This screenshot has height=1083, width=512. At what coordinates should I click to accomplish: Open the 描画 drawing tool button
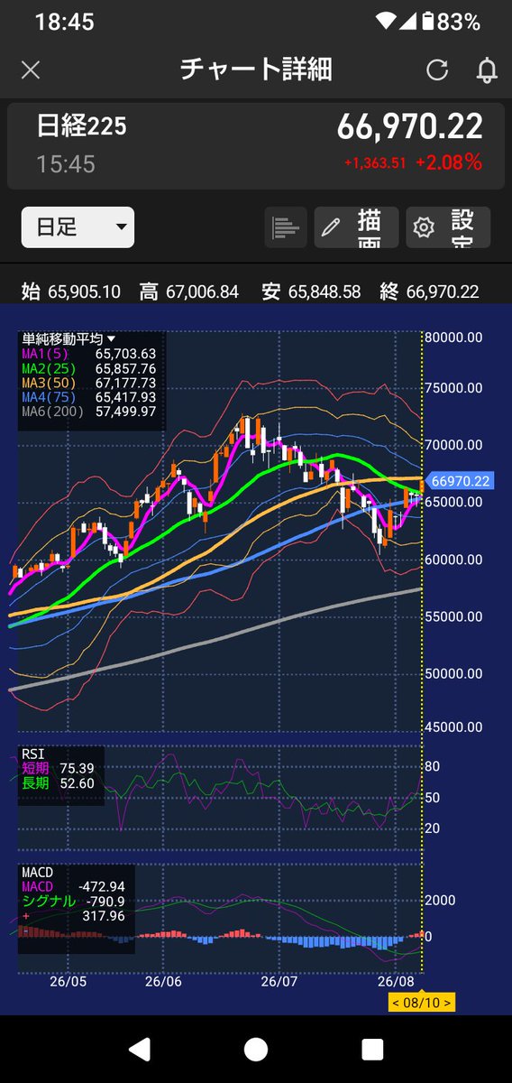click(x=356, y=227)
